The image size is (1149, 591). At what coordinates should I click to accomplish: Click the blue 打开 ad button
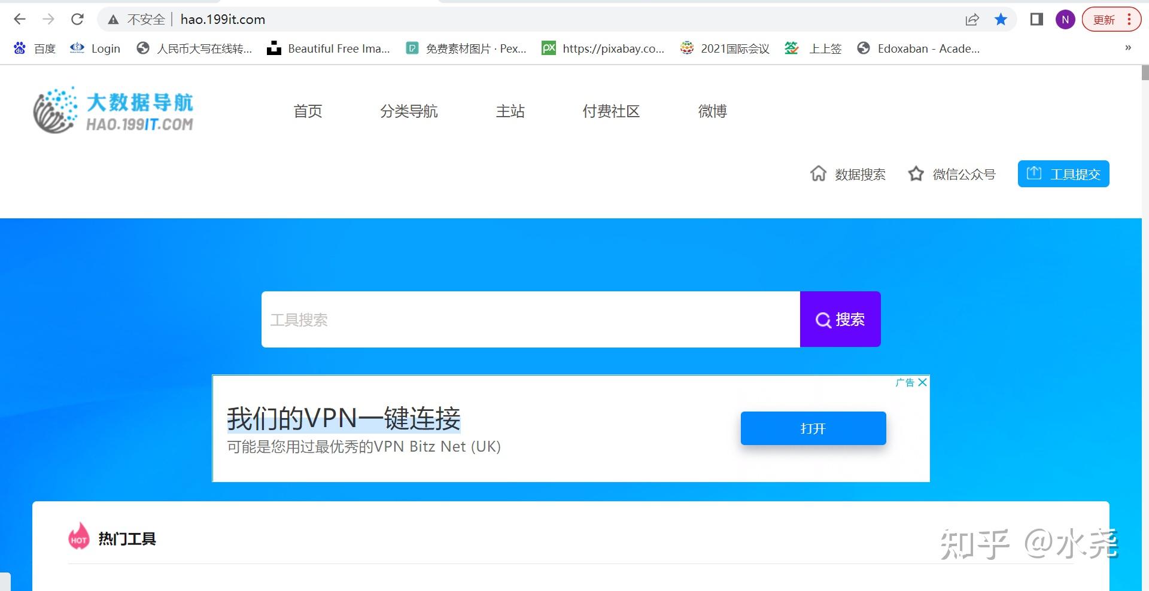coord(813,428)
